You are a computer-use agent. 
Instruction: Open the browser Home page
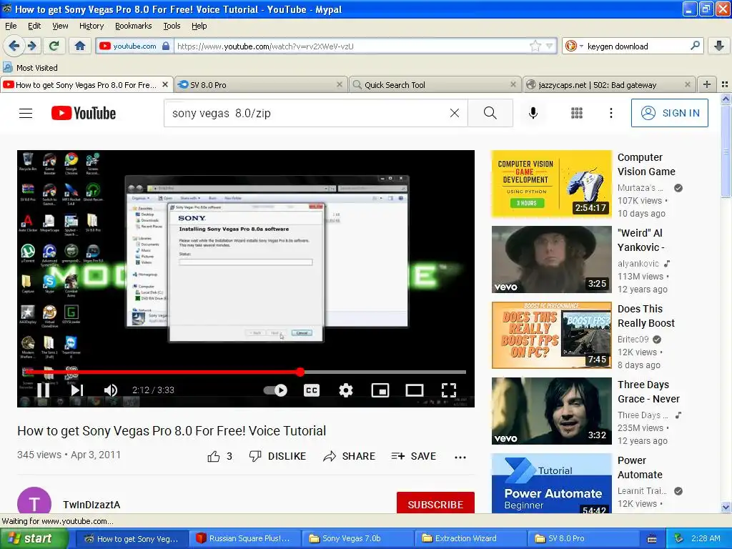point(80,46)
